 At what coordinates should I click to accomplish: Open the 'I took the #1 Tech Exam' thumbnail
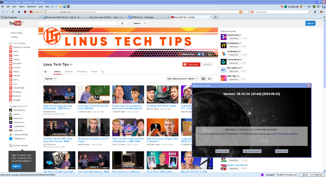(x=94, y=94)
